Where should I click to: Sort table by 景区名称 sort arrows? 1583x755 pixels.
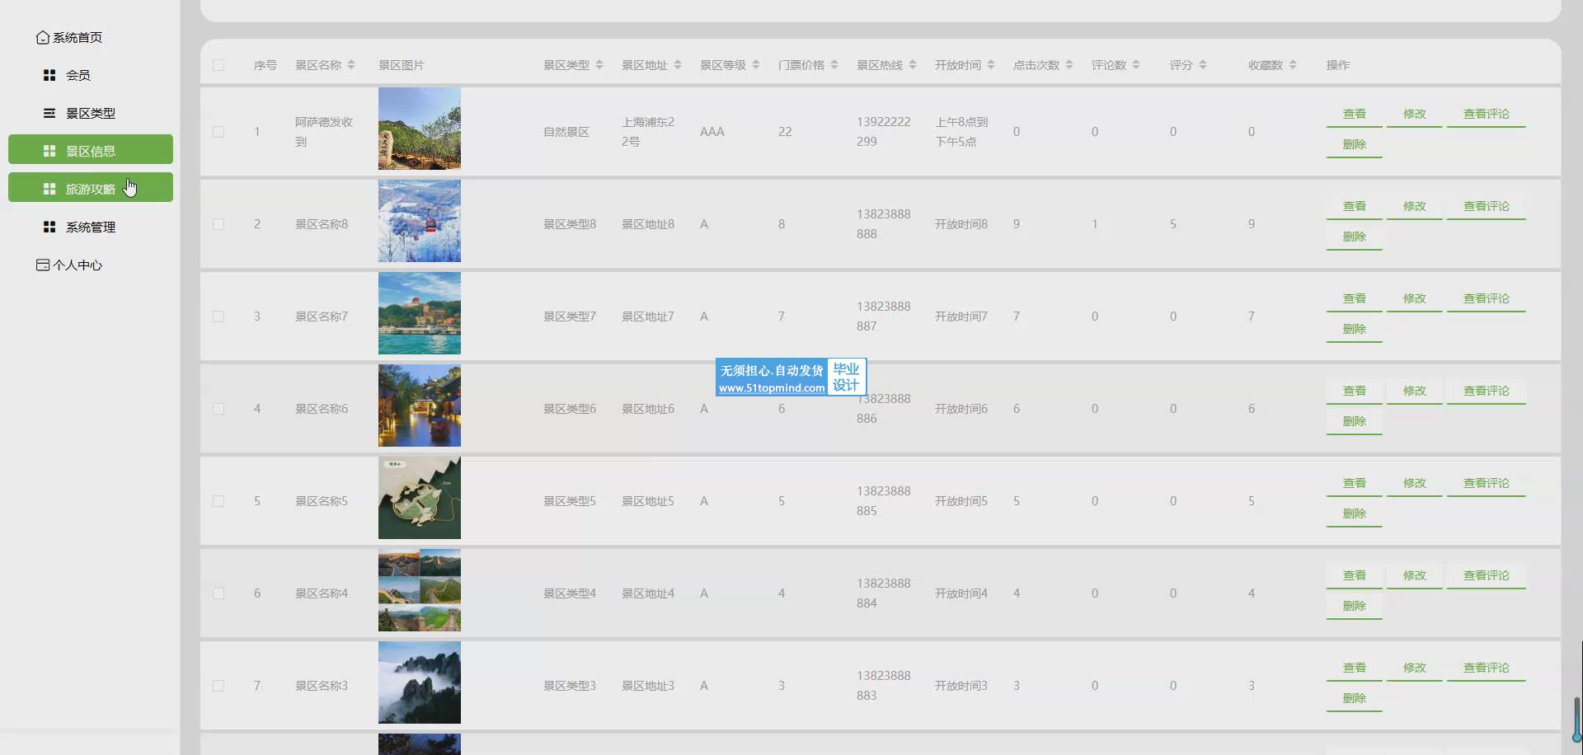click(x=351, y=65)
